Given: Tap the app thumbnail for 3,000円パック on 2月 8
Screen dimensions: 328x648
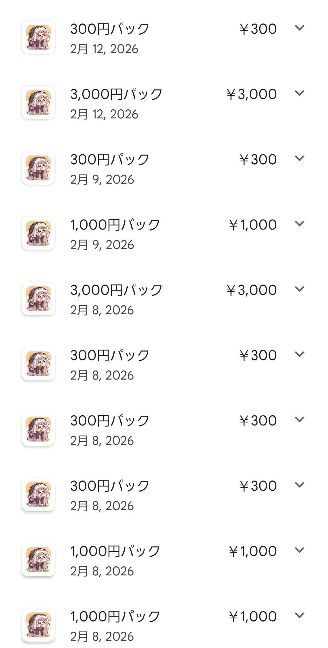Looking at the screenshot, I should pyautogui.click(x=38, y=298).
